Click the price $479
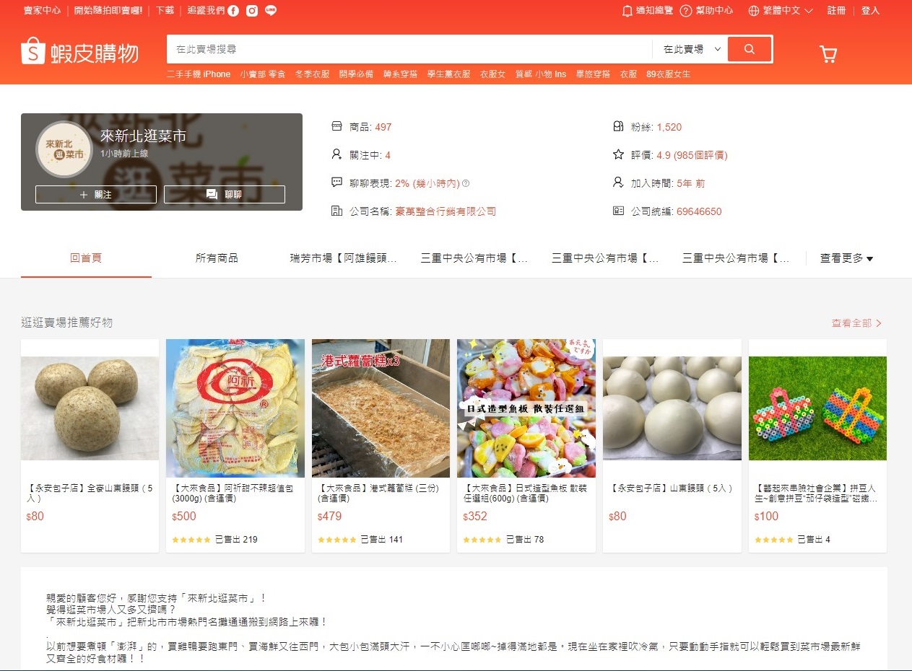Viewport: 912px width, 671px height. (x=329, y=516)
